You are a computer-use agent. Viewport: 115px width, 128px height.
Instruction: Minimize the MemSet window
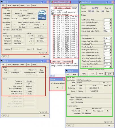pyautogui.click(x=107, y=2)
